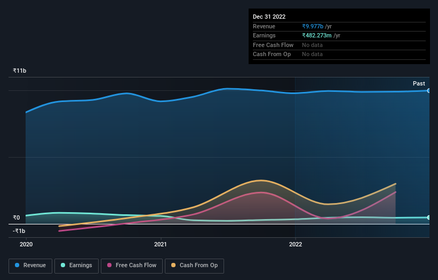Select the Earnings endpoint marker on chart
Screen dimensions: 438x280
[429, 217]
